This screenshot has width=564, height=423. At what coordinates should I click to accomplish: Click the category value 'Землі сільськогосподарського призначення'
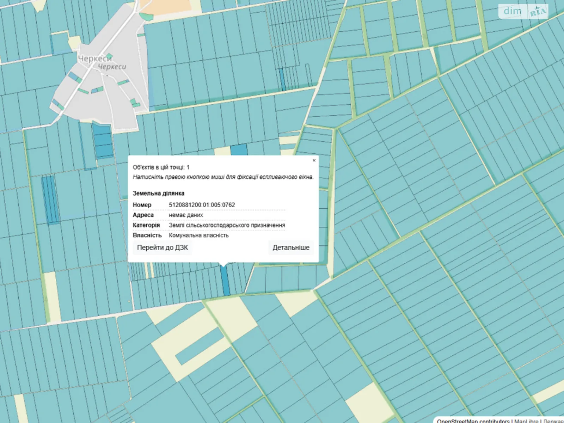(227, 225)
